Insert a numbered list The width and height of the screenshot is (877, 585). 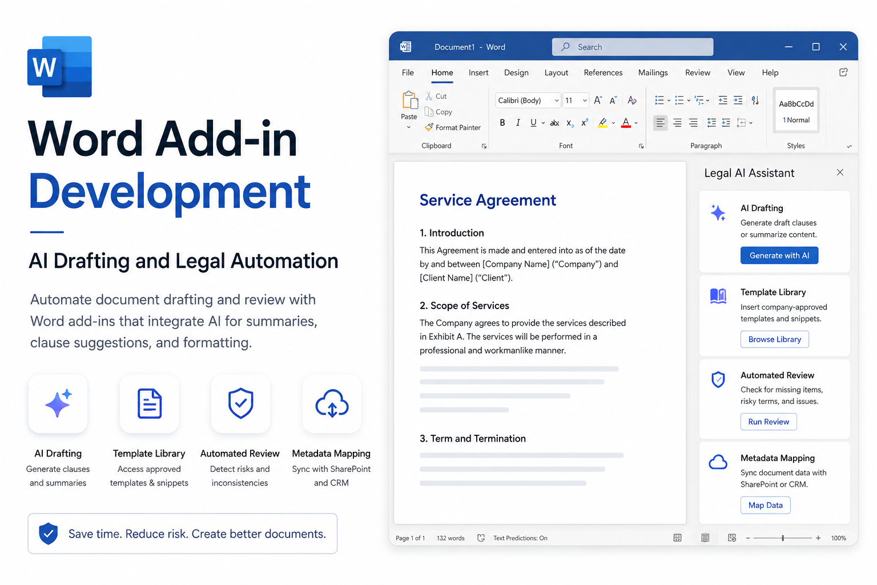(x=679, y=100)
